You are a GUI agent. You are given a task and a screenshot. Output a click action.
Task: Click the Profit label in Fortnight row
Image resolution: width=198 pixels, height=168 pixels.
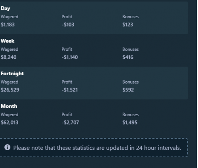click(x=67, y=82)
